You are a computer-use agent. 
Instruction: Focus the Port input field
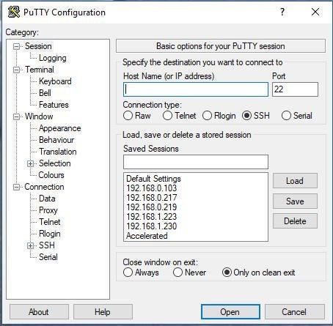pyautogui.click(x=295, y=89)
